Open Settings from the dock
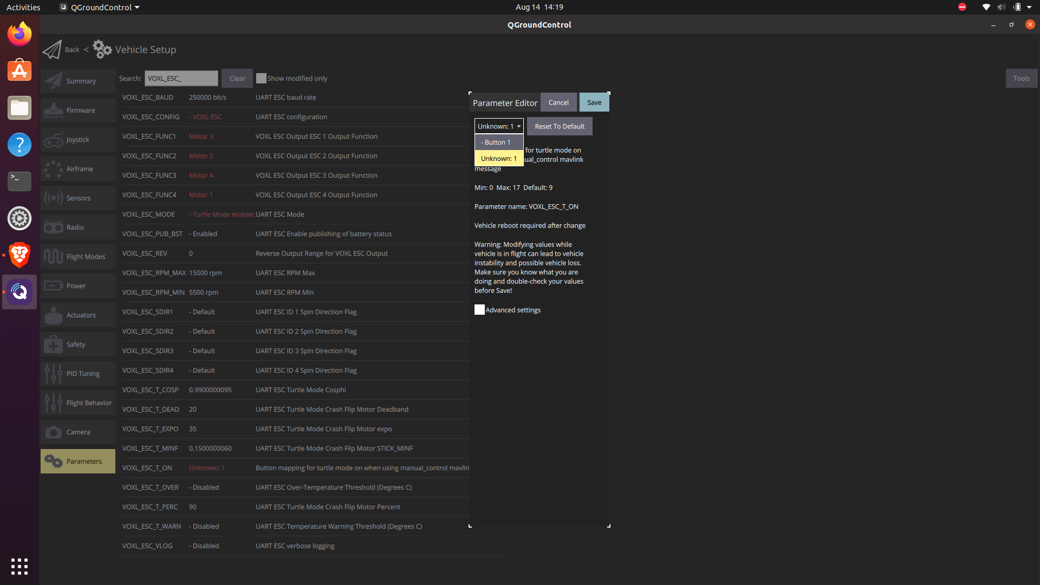The height and width of the screenshot is (585, 1040). 19,218
